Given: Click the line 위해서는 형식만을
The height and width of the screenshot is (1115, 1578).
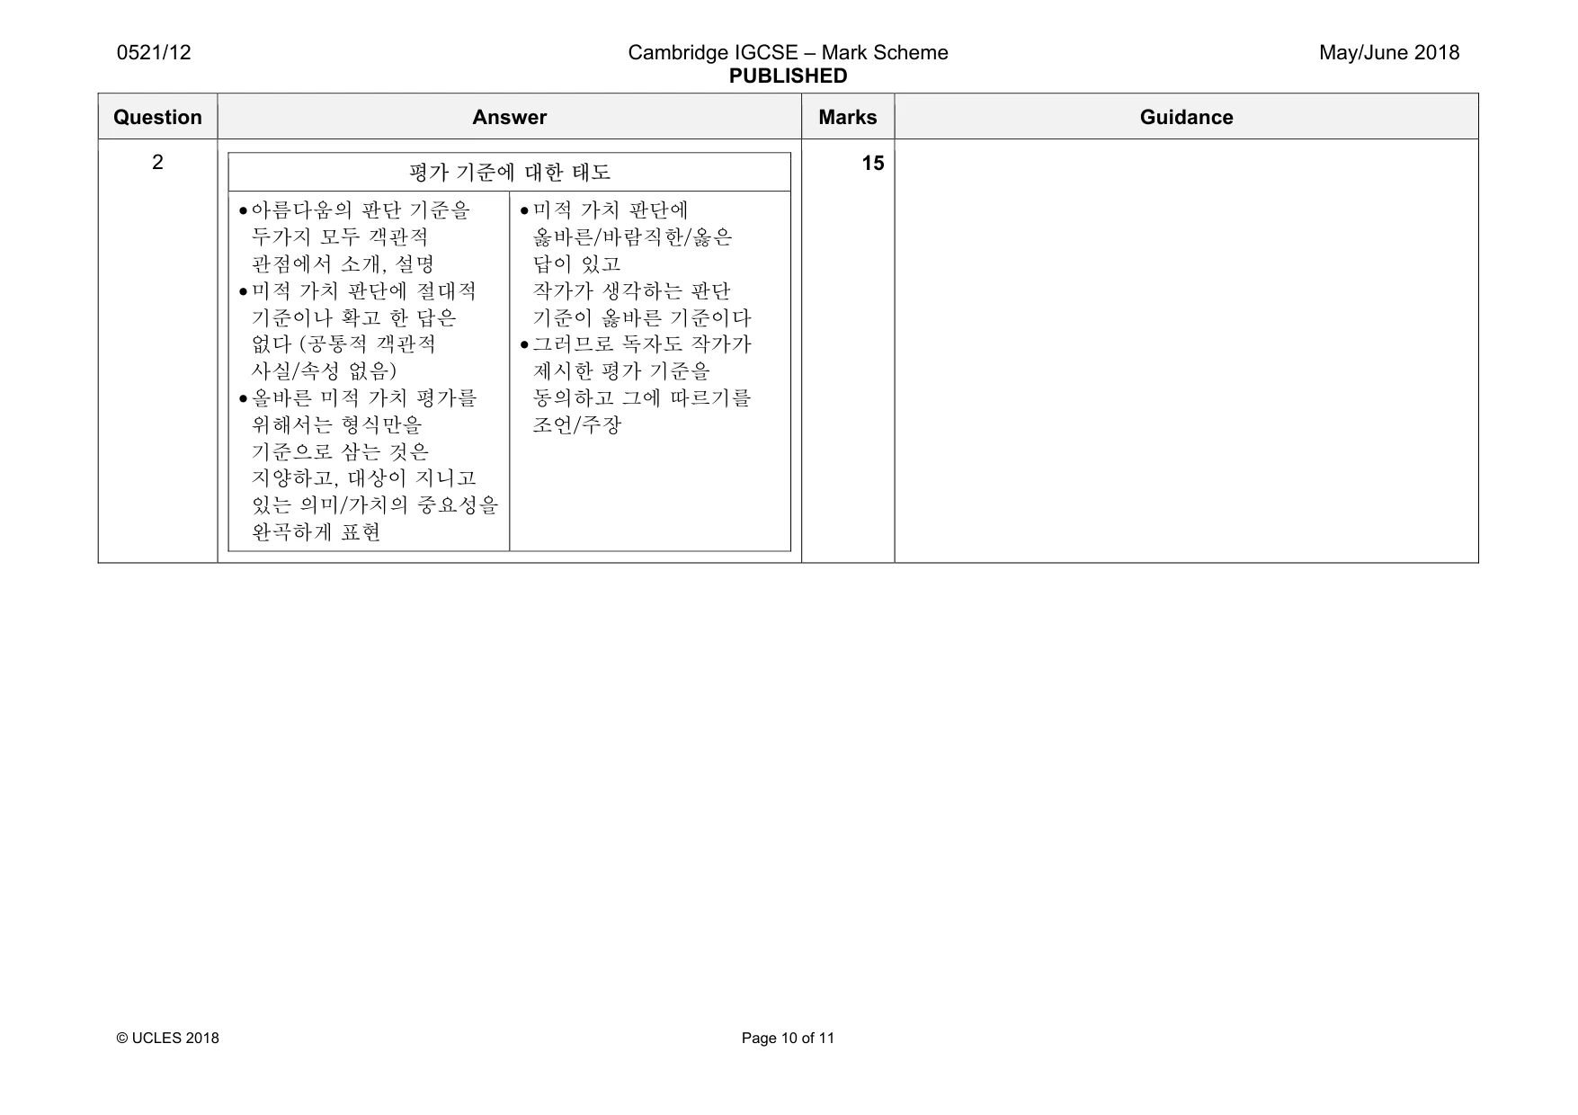Looking at the screenshot, I should coord(336,424).
